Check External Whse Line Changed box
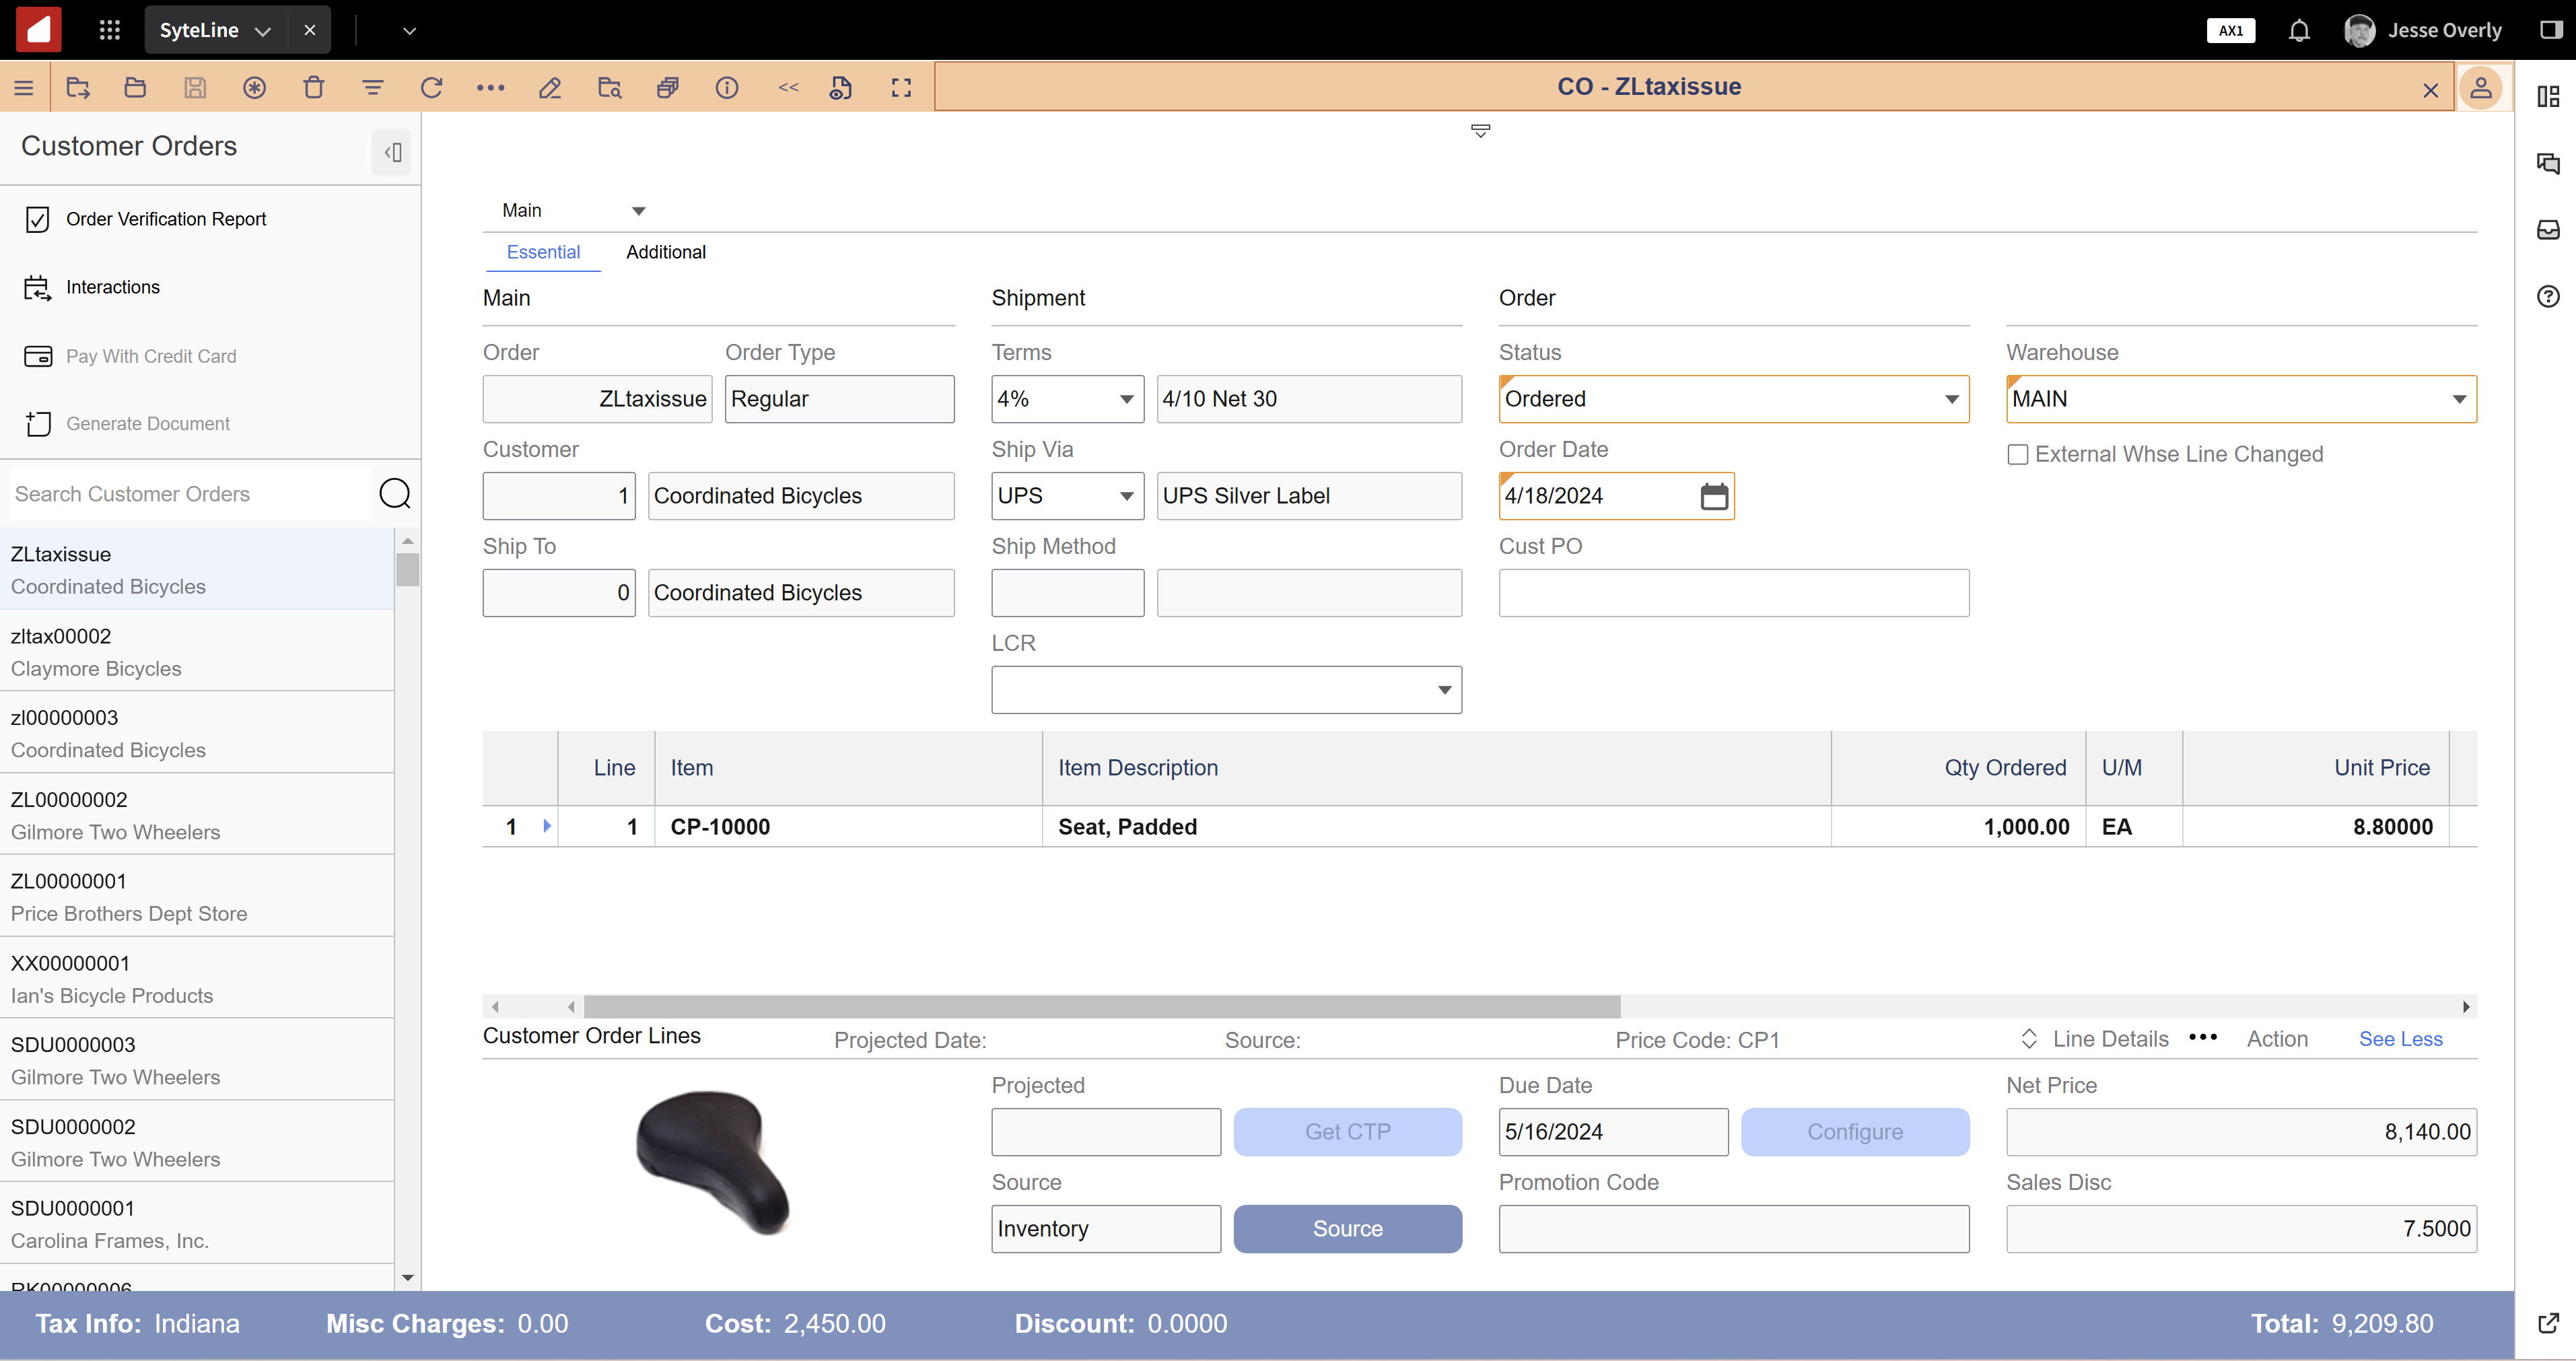The height and width of the screenshot is (1361, 2576). click(2017, 455)
